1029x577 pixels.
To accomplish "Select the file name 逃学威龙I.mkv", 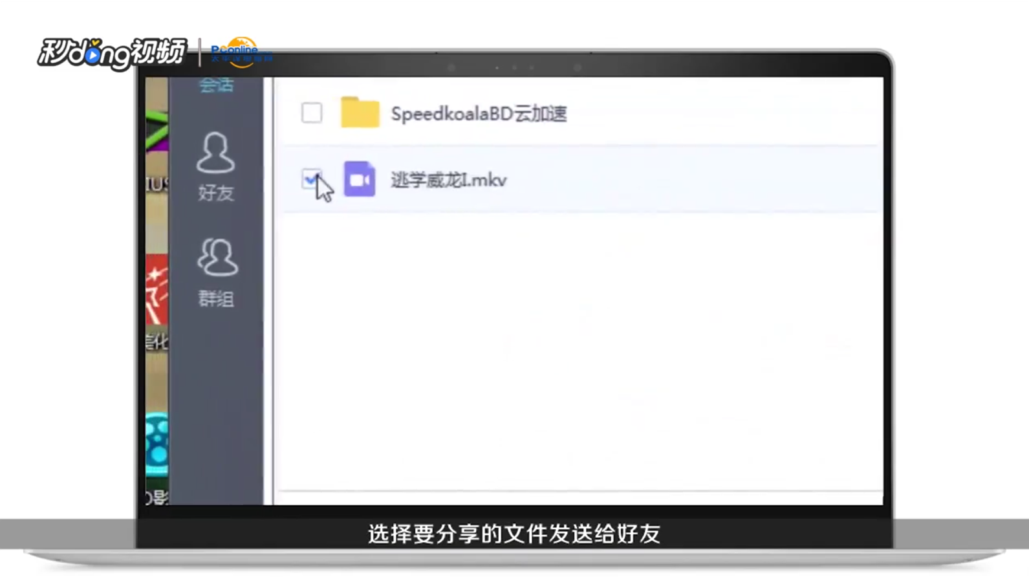I will (448, 180).
